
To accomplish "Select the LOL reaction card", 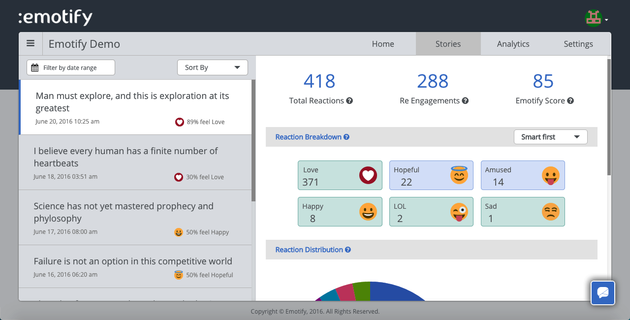I will [x=431, y=212].
